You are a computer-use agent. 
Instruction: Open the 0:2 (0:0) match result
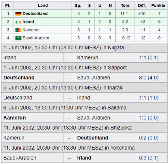coord(149,138)
